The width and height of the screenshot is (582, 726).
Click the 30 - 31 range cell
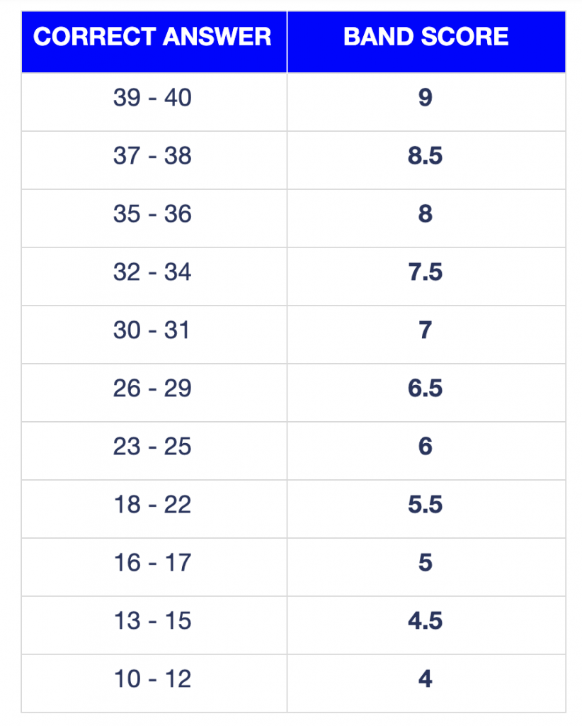(154, 335)
